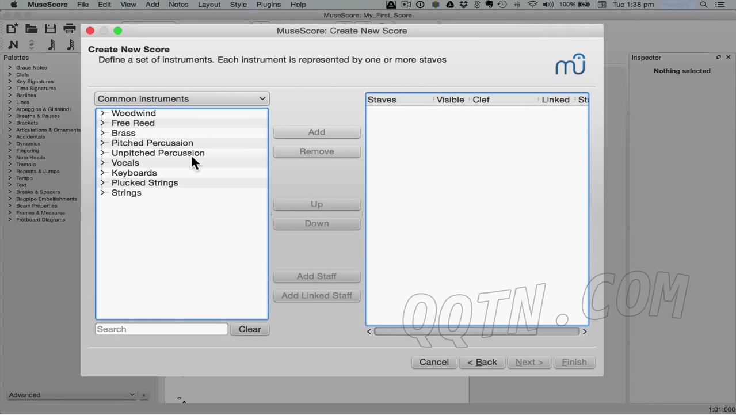Image resolution: width=736 pixels, height=415 pixels.
Task: Click the Save floppy disk icon
Action: coord(51,28)
